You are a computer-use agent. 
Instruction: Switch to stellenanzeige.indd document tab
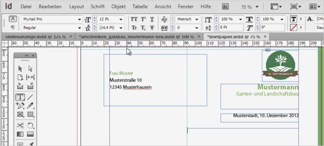pos(36,36)
